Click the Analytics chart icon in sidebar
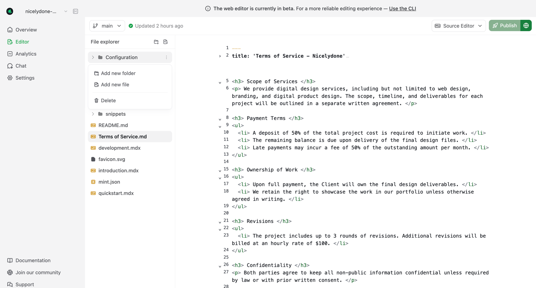This screenshot has height=288, width=536. [x=10, y=54]
